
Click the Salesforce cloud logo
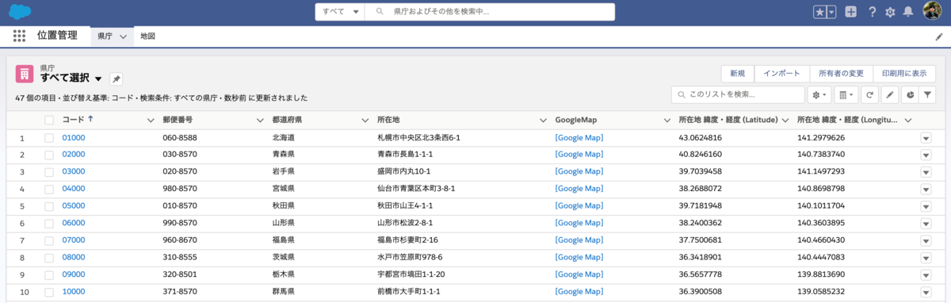coord(19,12)
